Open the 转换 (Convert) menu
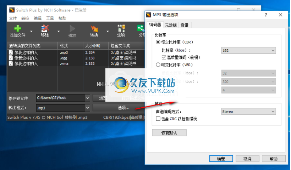 (25, 18)
